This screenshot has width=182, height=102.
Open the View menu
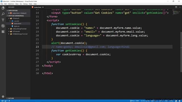17,4
